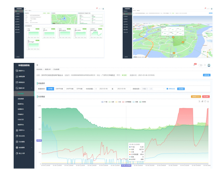
Task: Toggle the theme switch in top bar
Action: point(200,65)
